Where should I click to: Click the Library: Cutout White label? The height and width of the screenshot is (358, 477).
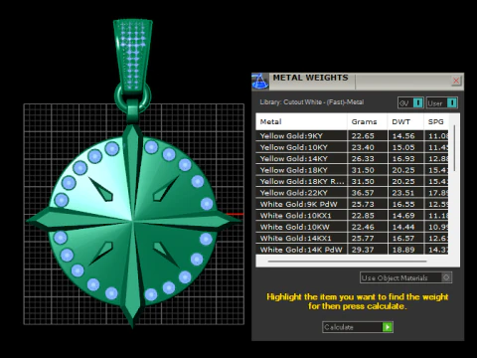tap(312, 102)
